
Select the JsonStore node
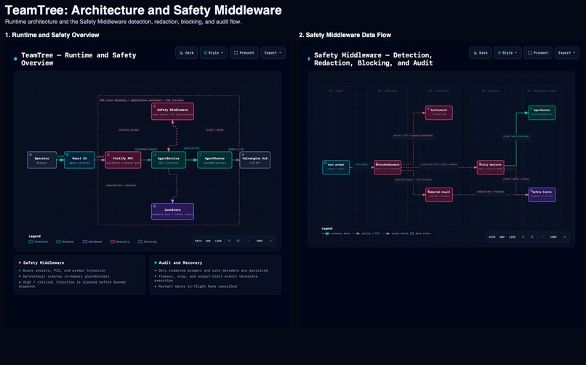pos(172,212)
